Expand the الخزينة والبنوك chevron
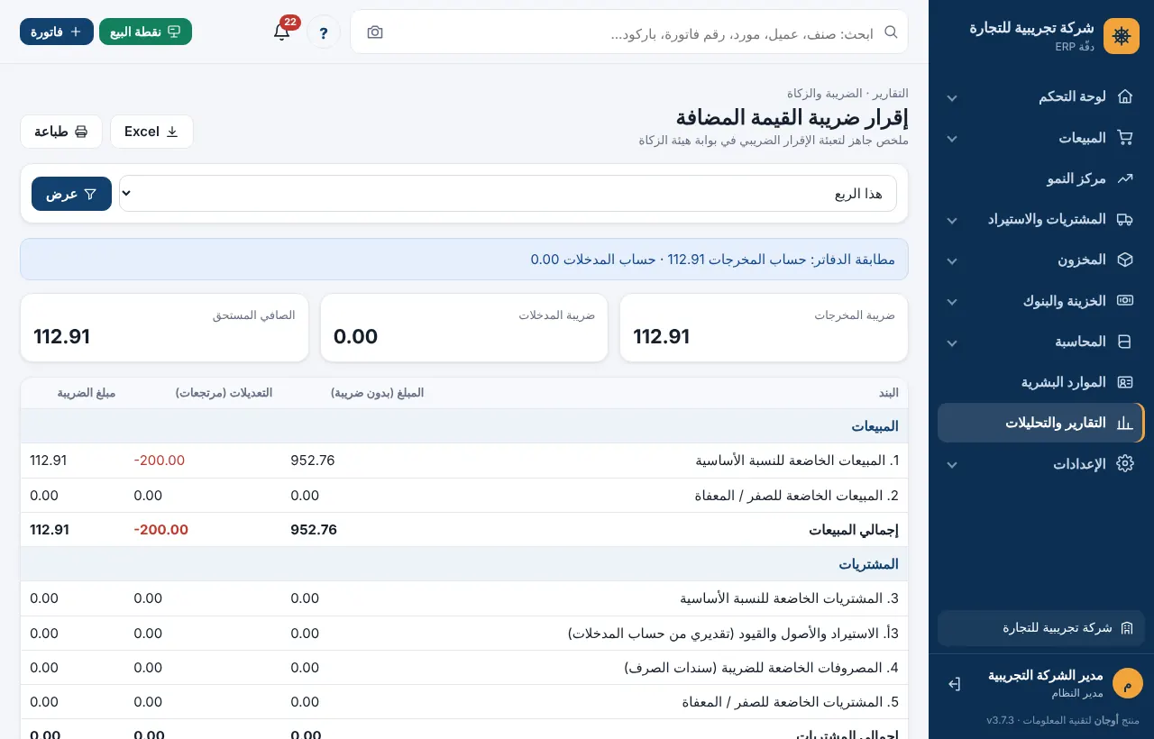This screenshot has height=739, width=1154. coord(952,301)
